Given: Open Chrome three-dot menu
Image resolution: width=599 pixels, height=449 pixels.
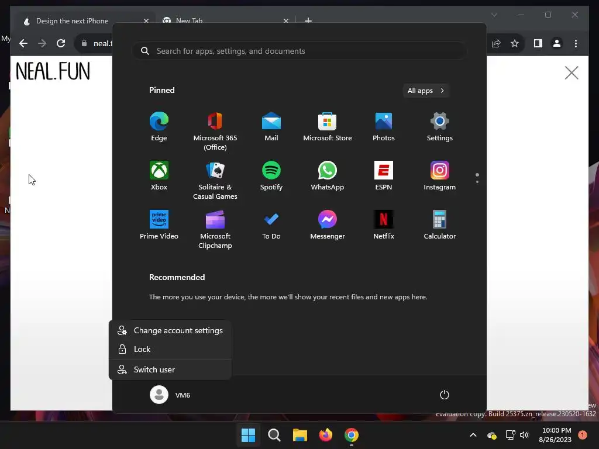Looking at the screenshot, I should pyautogui.click(x=576, y=43).
